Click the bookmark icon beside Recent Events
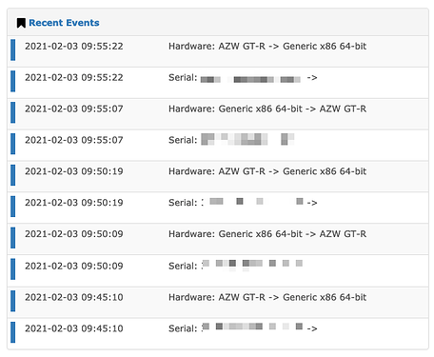Viewport: 434px width, 357px height. click(x=21, y=23)
